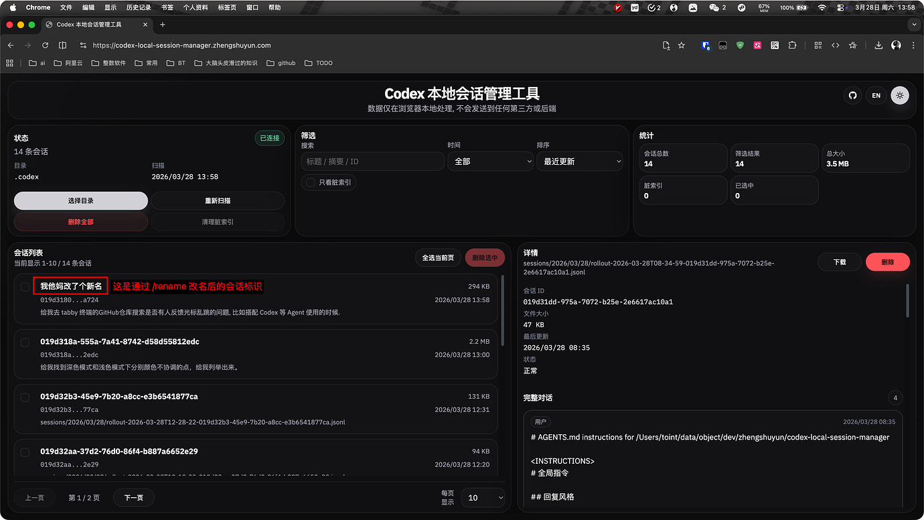Click the 重新扫描 button

pyautogui.click(x=218, y=200)
